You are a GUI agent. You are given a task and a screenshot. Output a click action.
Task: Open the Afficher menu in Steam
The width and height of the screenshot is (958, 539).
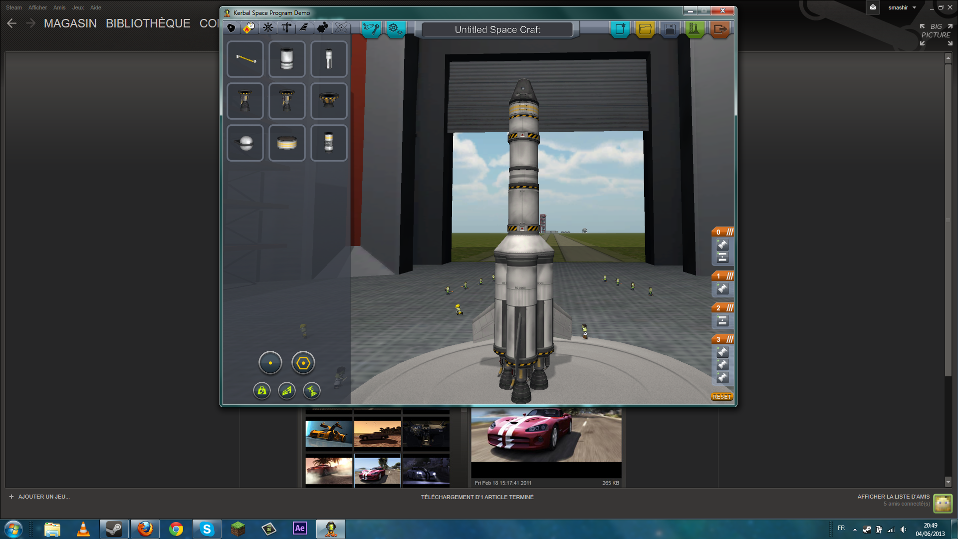(x=38, y=7)
